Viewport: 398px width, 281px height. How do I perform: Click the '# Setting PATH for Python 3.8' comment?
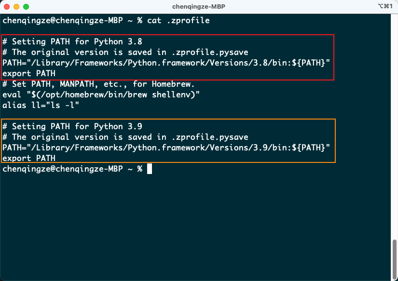click(x=72, y=42)
